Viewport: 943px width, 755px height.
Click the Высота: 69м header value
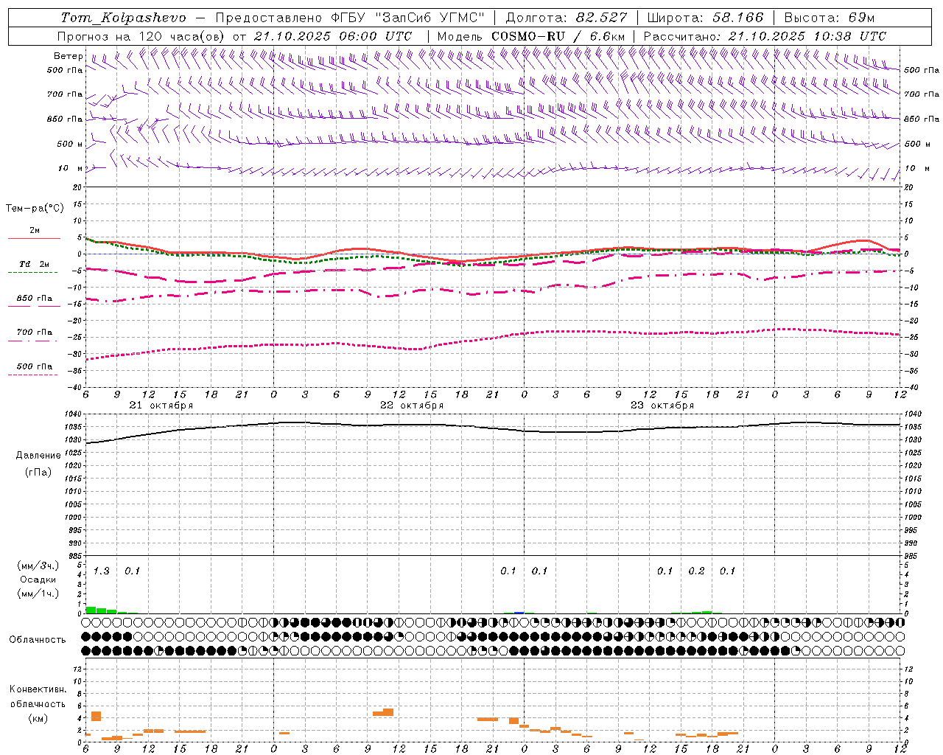(x=829, y=18)
